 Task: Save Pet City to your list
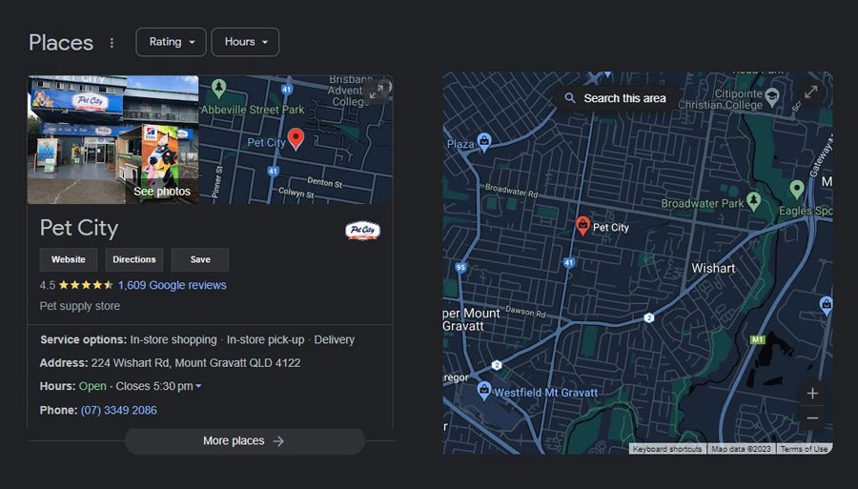coord(200,259)
